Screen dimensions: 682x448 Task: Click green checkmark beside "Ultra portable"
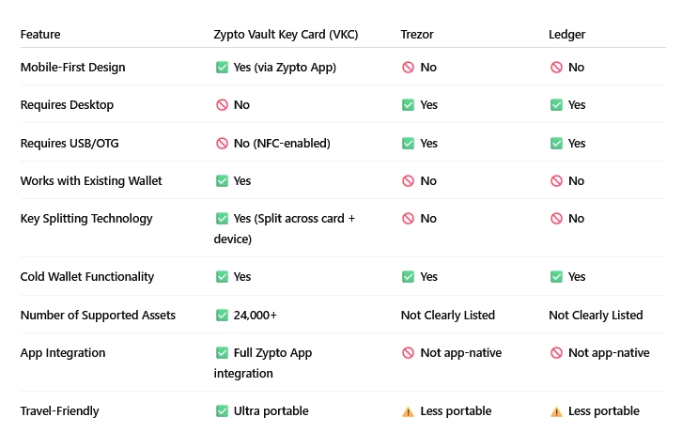point(222,411)
